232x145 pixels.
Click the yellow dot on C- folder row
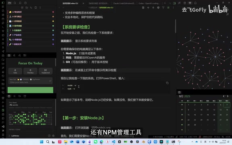click(53, 21)
